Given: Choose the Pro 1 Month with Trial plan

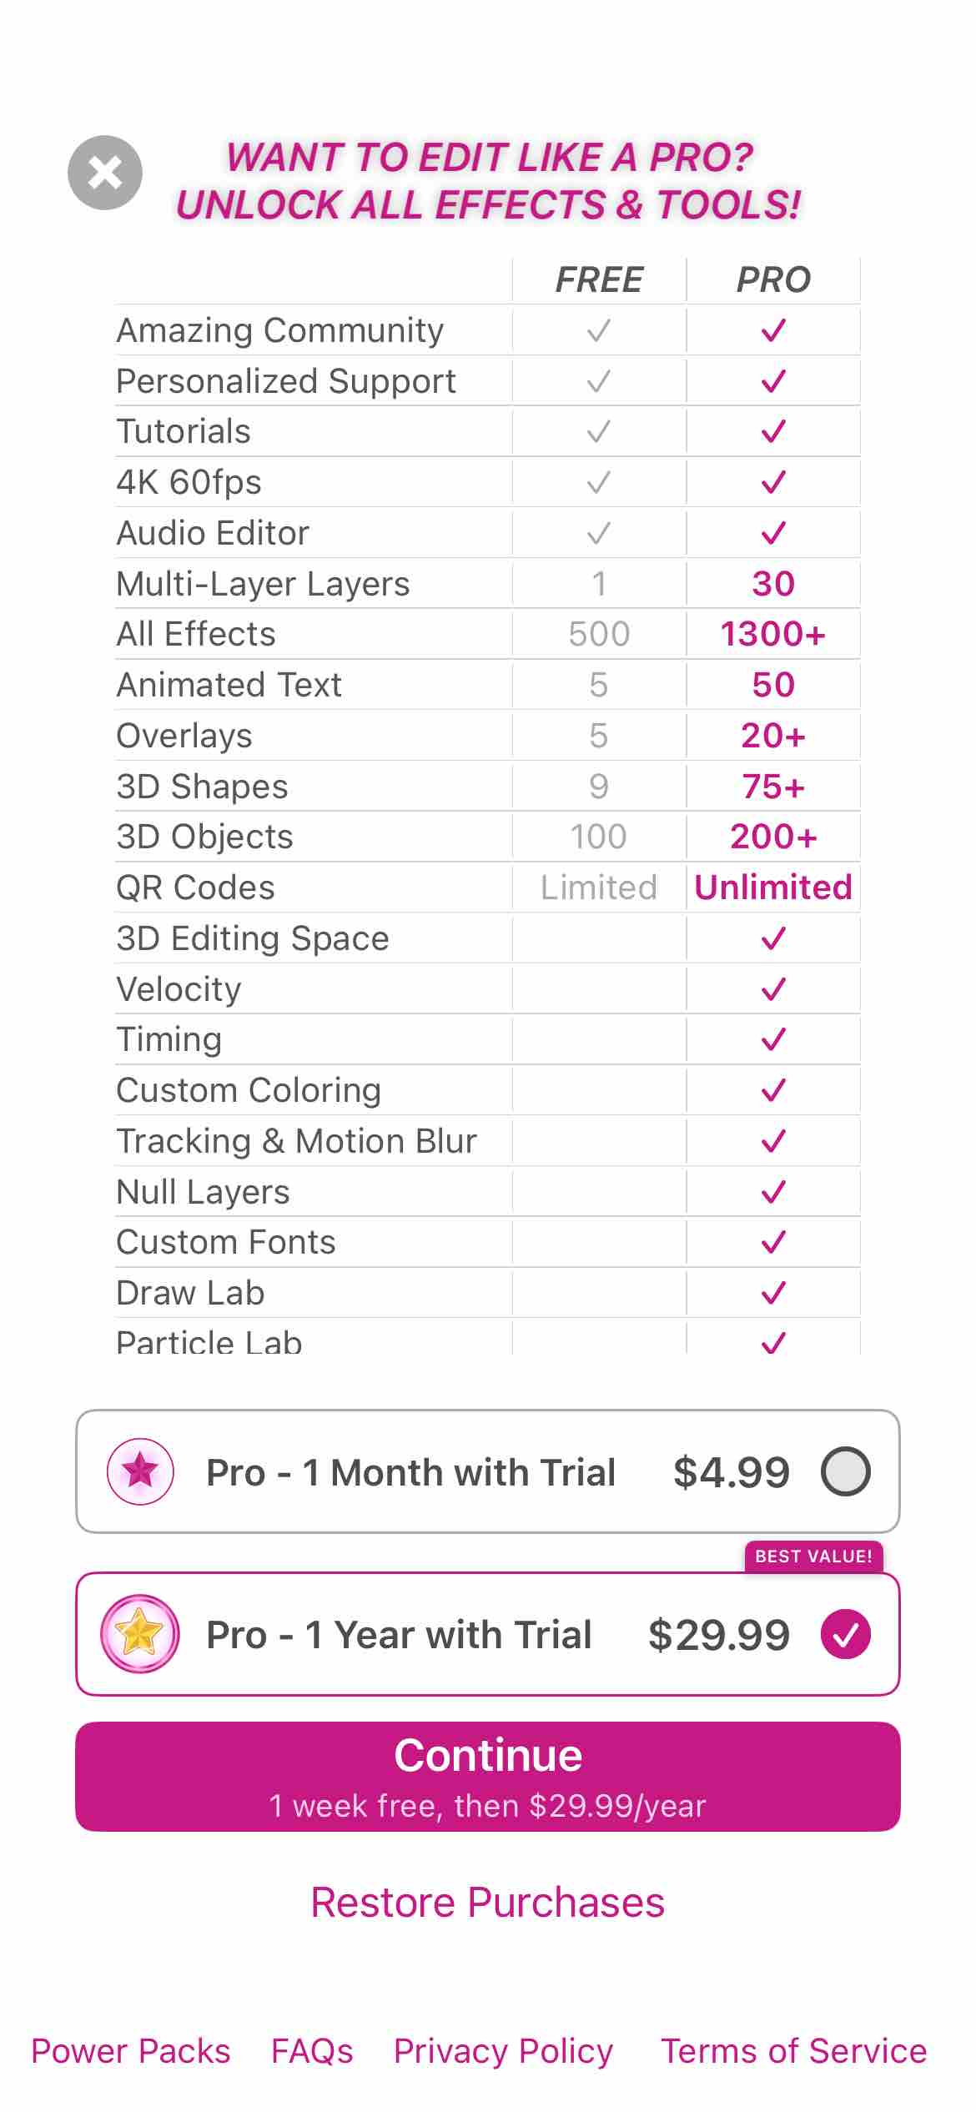Looking at the screenshot, I should pyautogui.click(x=410, y=1472).
